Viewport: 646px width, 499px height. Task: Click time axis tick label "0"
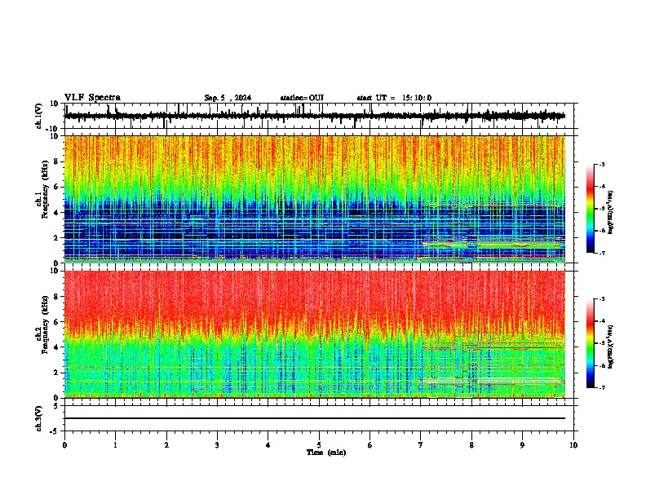[64, 445]
